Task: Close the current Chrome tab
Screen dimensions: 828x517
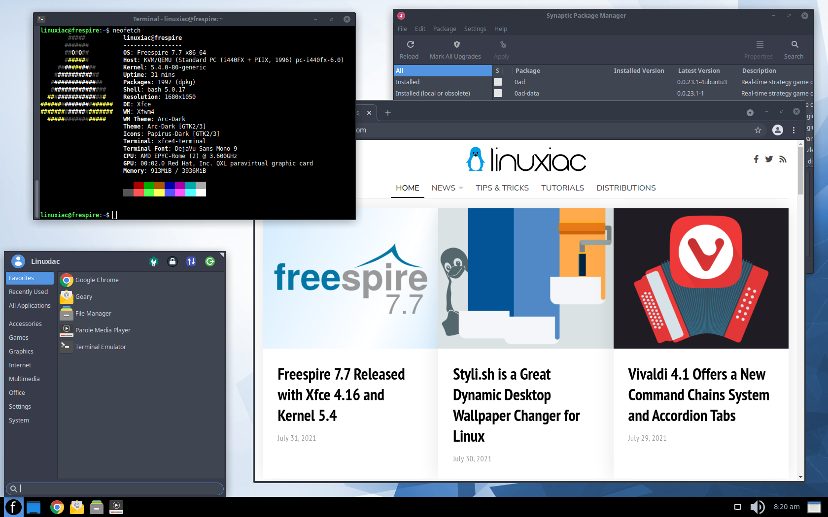Action: pos(369,113)
